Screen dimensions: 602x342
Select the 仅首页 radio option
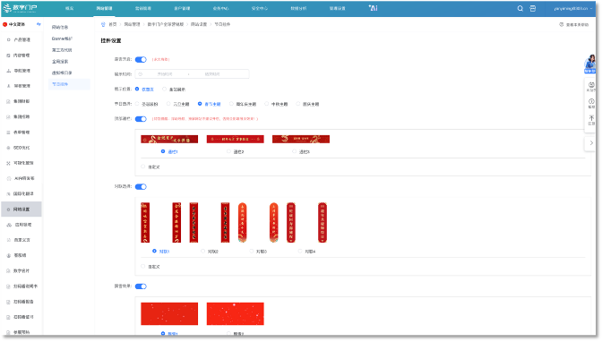tap(137, 89)
